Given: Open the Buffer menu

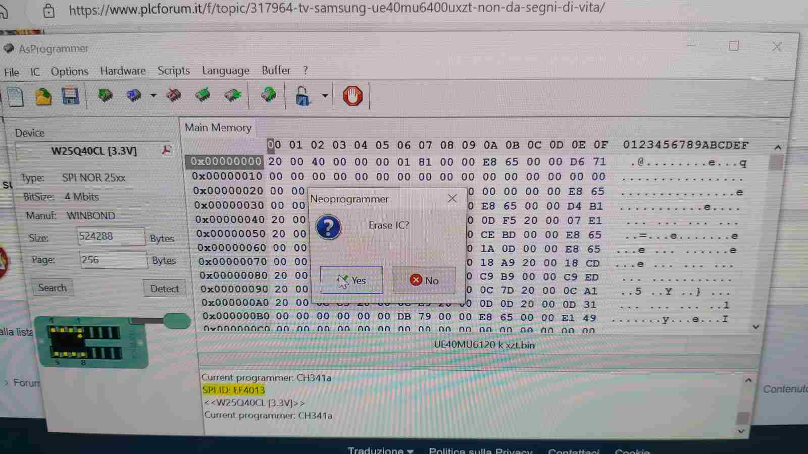Looking at the screenshot, I should click(276, 70).
